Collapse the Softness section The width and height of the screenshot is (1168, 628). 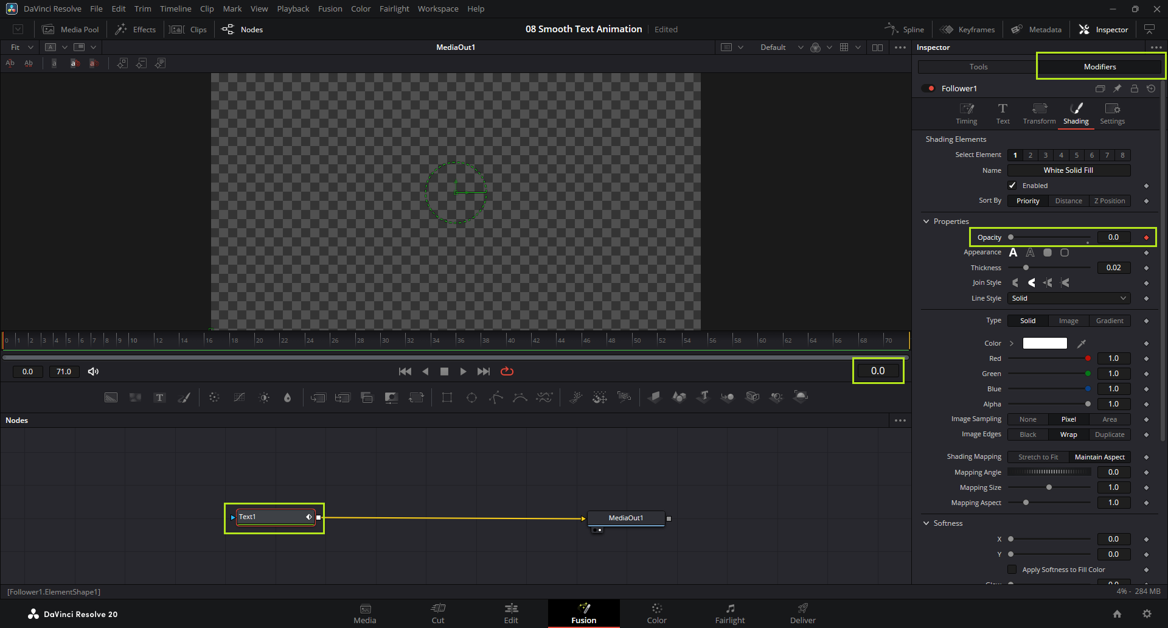[x=926, y=523]
